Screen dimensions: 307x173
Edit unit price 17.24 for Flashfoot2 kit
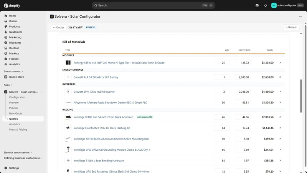(x=243, y=128)
